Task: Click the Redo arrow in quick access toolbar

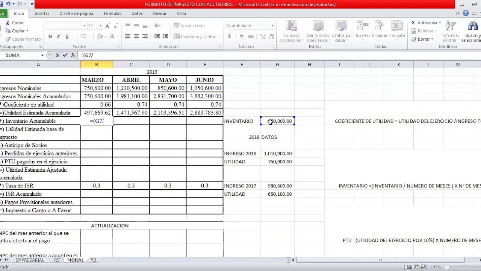Action: click(20, 4)
